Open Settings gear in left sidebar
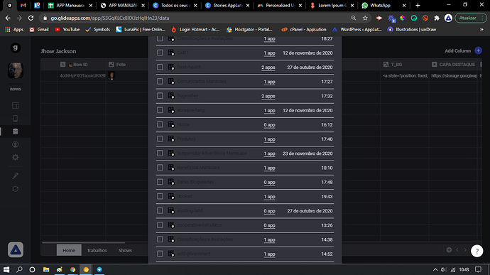 click(x=16, y=157)
